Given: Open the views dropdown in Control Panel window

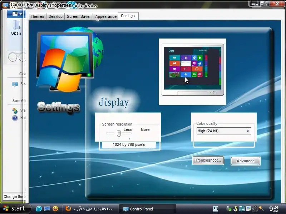Looking at the screenshot, I should pyautogui.click(x=17, y=14).
